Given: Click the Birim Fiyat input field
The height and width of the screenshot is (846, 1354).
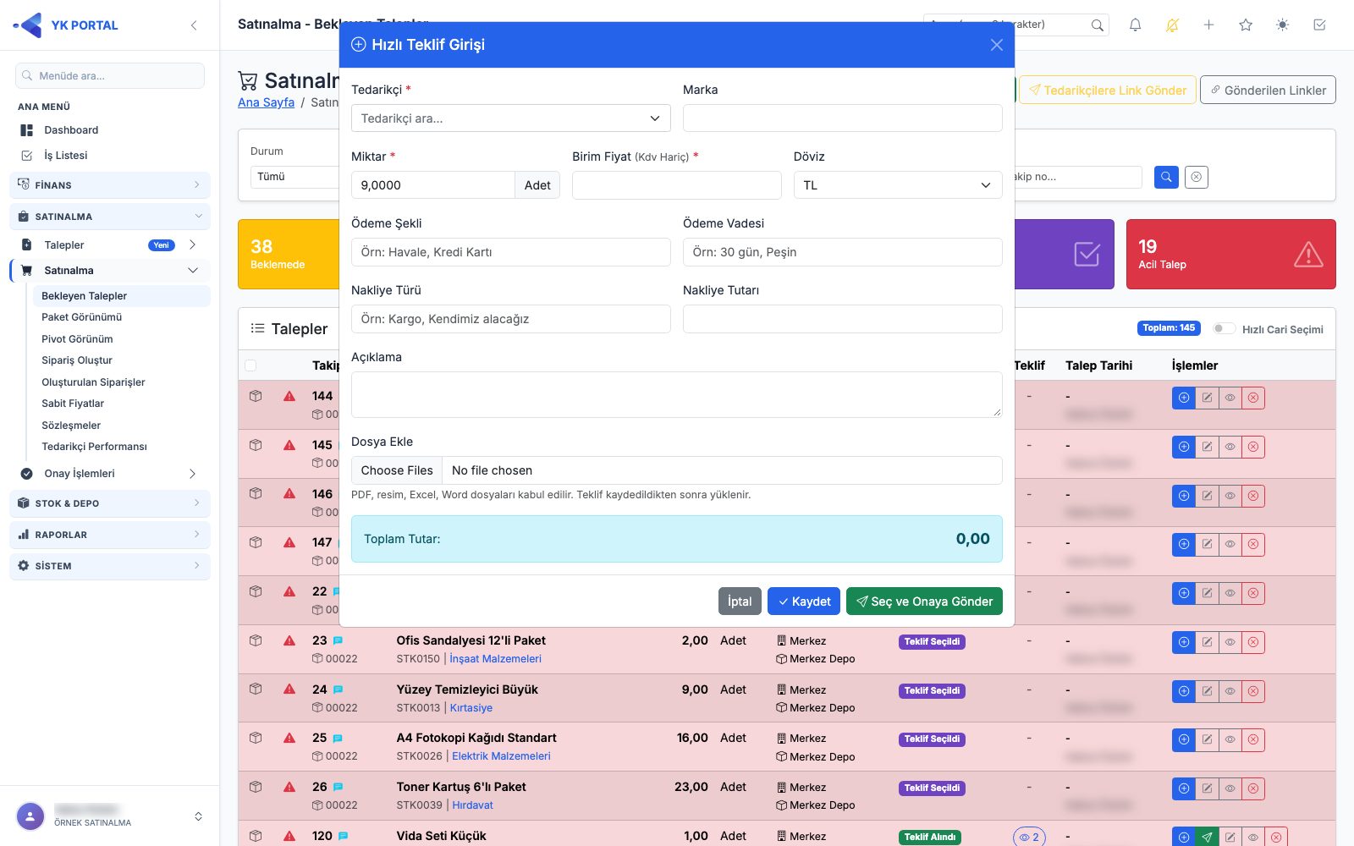Looking at the screenshot, I should [x=677, y=185].
